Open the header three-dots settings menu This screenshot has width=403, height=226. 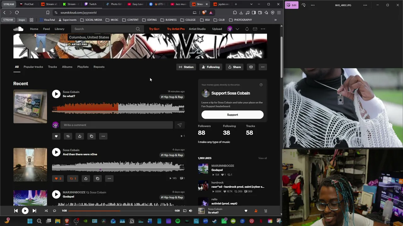pyautogui.click(x=263, y=29)
